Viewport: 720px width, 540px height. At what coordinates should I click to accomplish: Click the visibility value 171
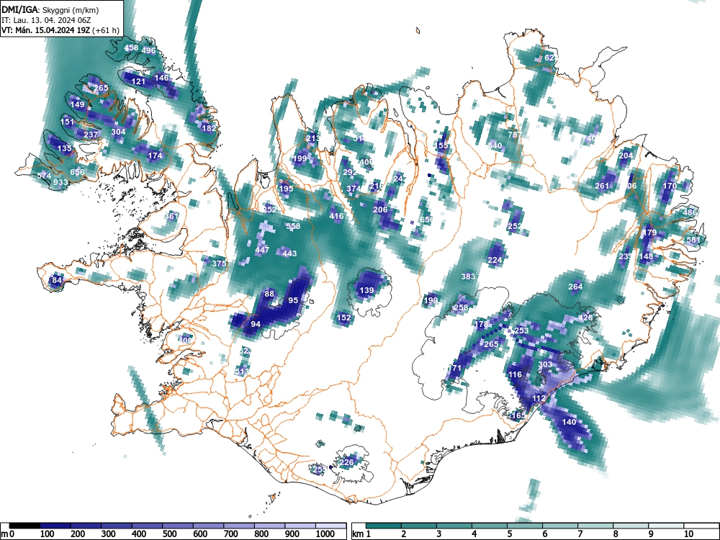(454, 368)
